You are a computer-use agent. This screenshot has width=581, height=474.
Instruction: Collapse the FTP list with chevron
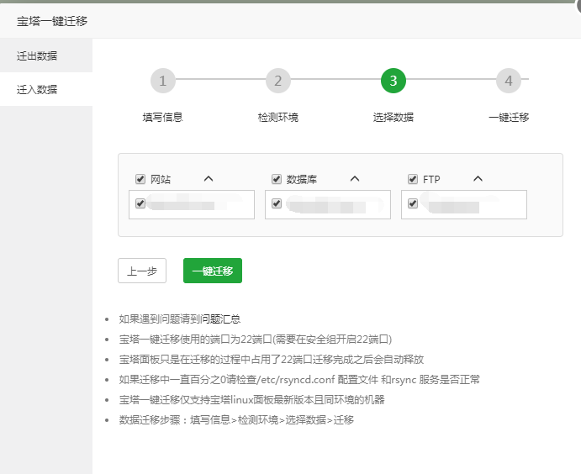(478, 179)
